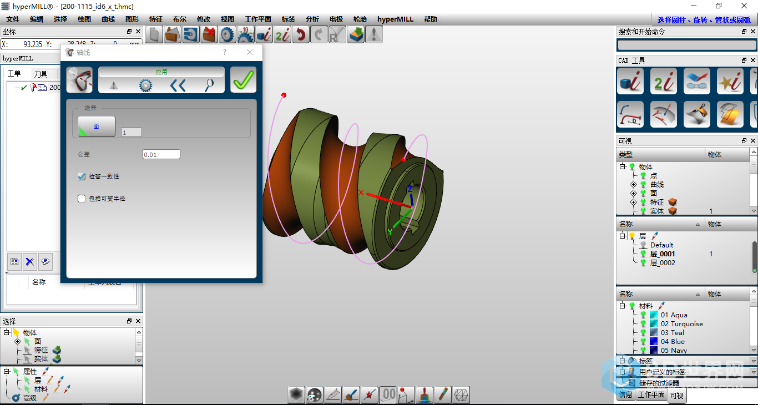Click the magnifier icon in axis dialog
The width and height of the screenshot is (758, 405).
point(209,85)
